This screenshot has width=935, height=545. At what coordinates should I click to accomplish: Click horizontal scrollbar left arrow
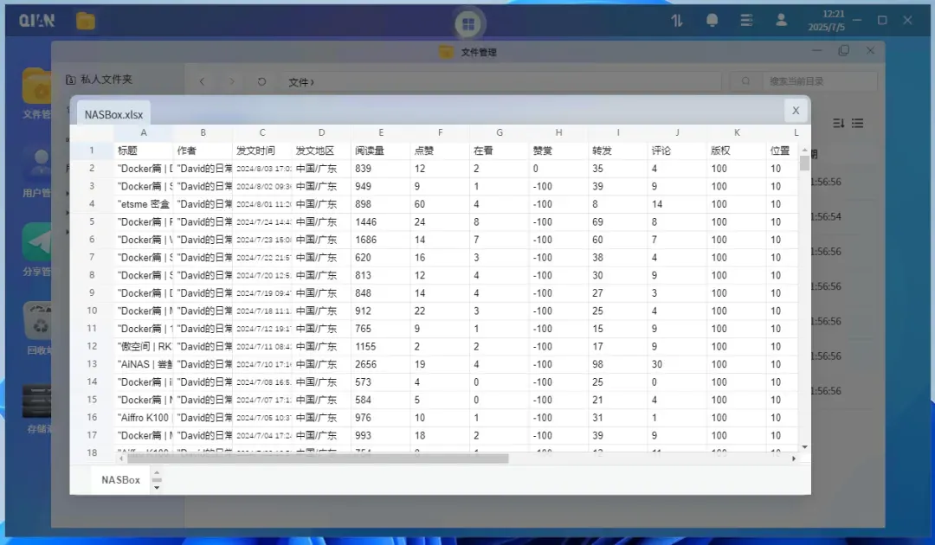click(121, 458)
